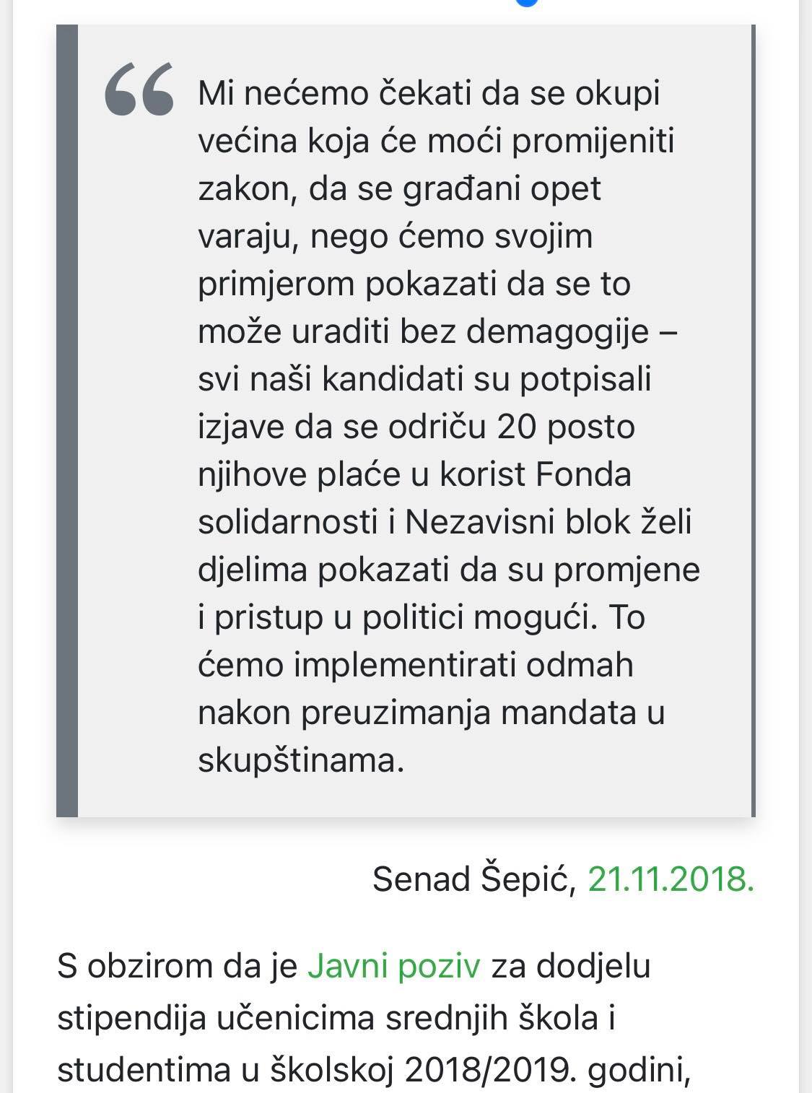Tap the blue dot at the top edge

click(528, 2)
